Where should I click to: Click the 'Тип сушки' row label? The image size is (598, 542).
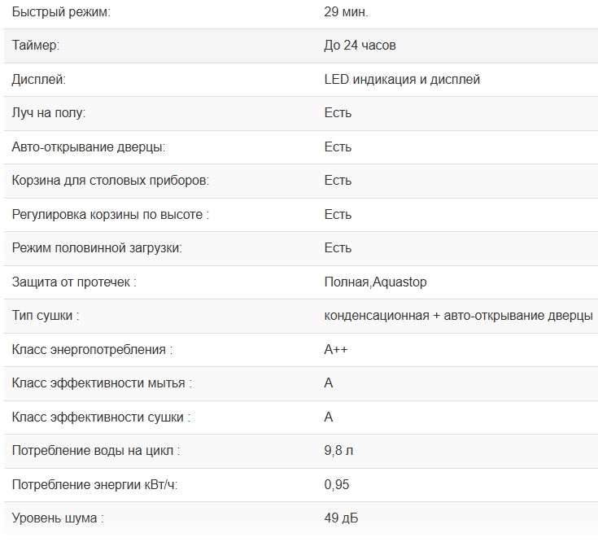pos(46,316)
